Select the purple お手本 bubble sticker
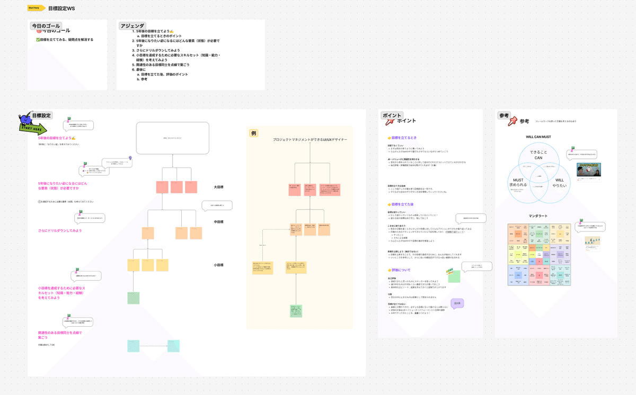The height and width of the screenshot is (395, 636). [x=457, y=303]
